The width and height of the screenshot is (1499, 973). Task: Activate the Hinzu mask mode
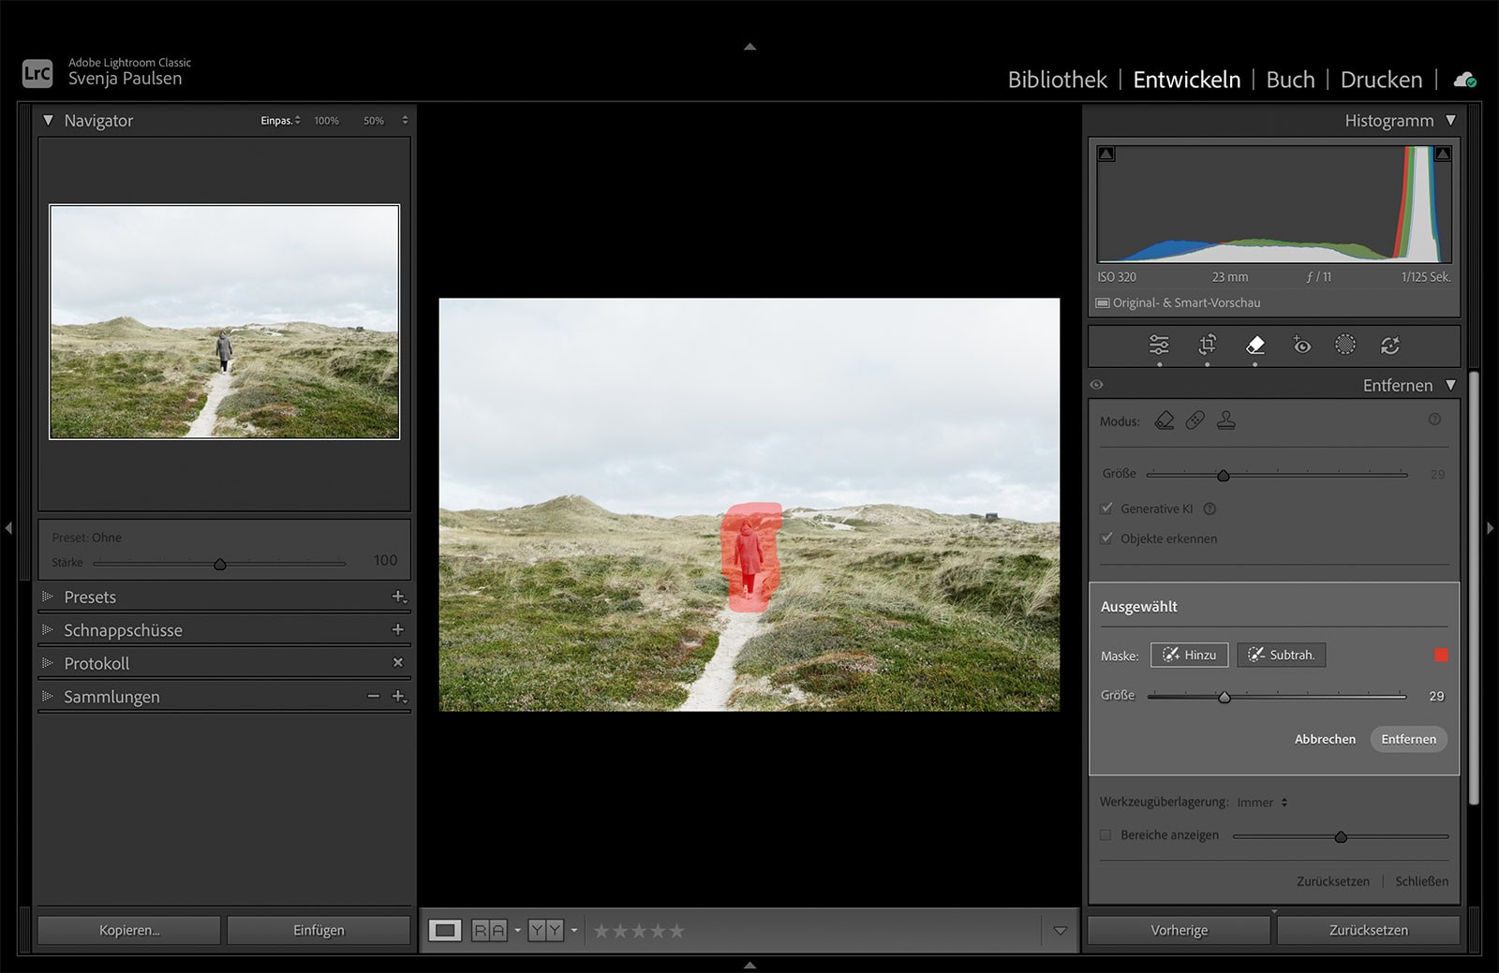(x=1189, y=655)
